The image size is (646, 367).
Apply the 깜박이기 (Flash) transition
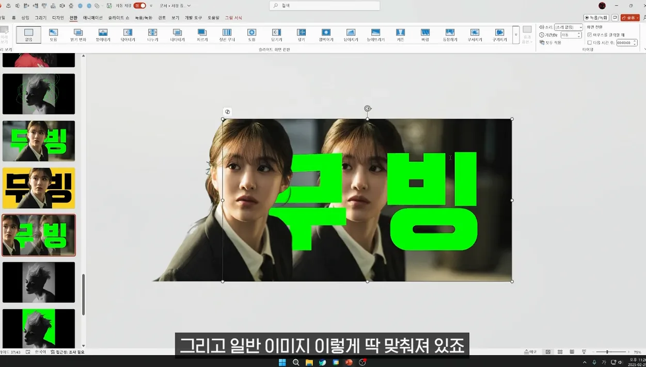pos(326,35)
